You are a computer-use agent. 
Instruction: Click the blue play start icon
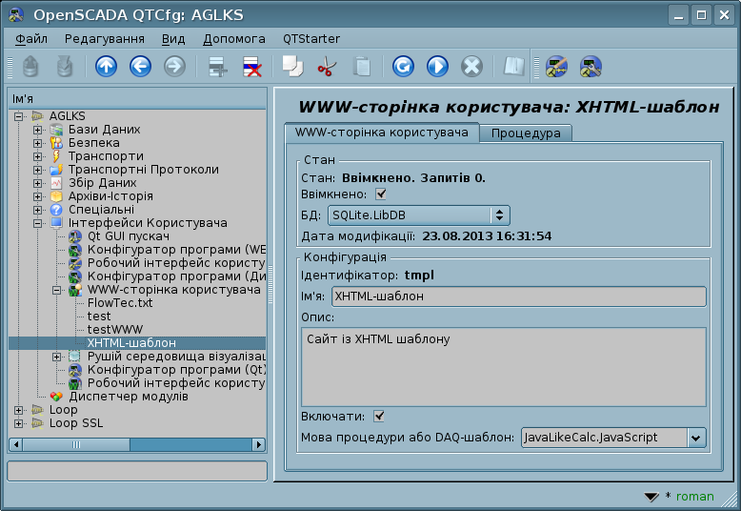(x=437, y=66)
